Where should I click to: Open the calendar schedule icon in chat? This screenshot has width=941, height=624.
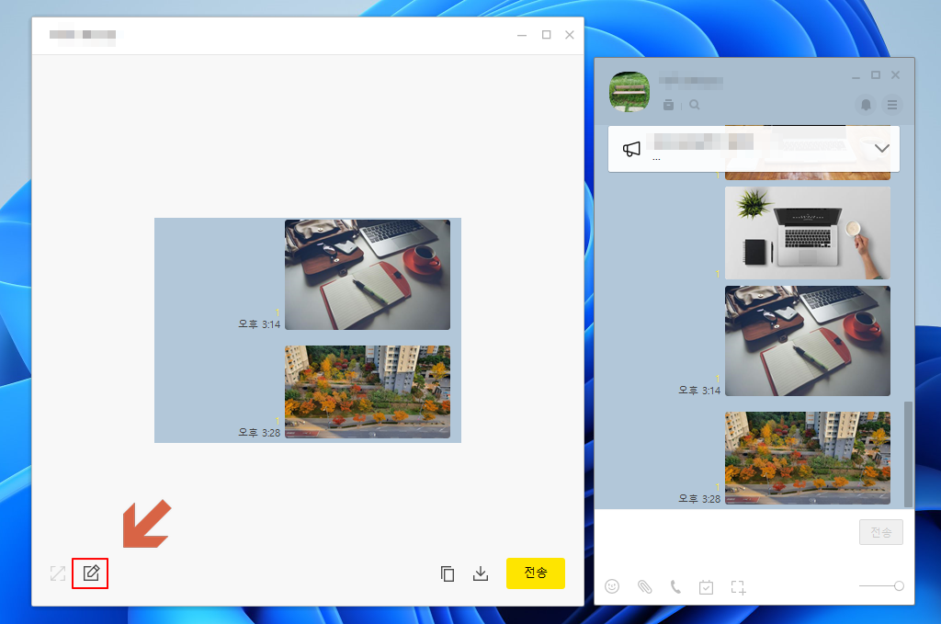(x=707, y=587)
